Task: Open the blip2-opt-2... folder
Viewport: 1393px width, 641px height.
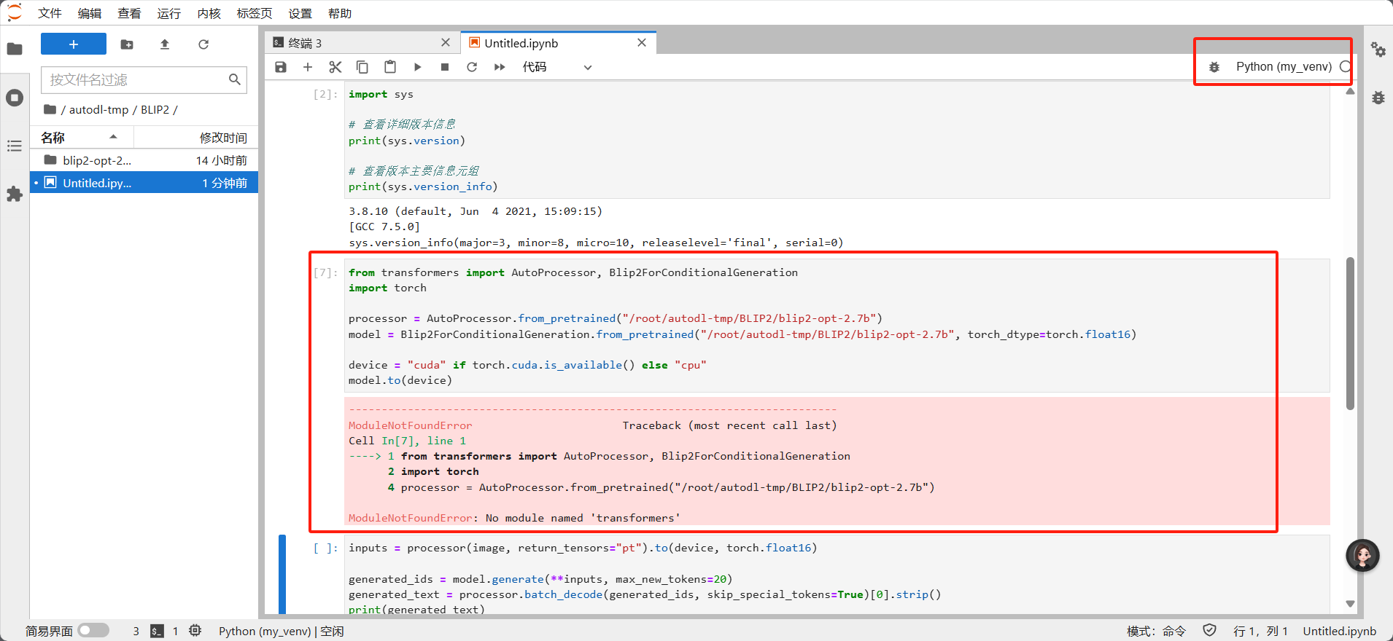Action: (97, 160)
